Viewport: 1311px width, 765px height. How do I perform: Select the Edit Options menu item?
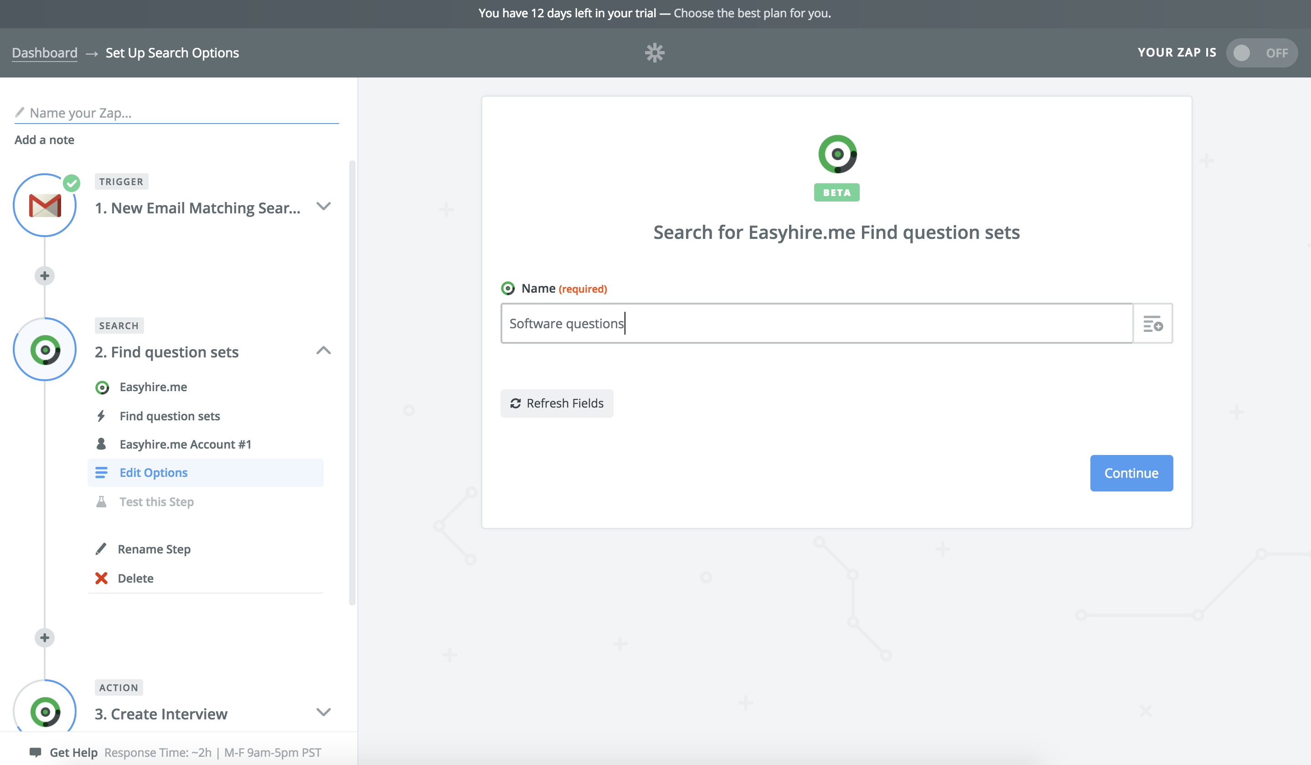point(154,472)
